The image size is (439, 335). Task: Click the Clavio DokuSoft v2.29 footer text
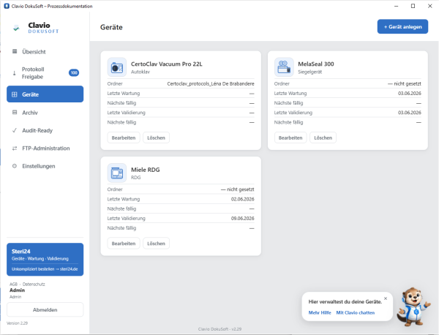click(x=219, y=329)
